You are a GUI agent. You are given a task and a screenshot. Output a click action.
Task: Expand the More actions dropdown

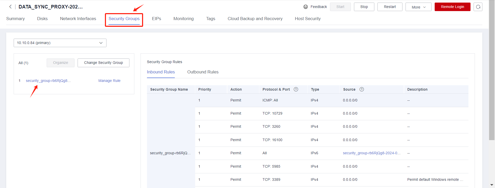(418, 7)
